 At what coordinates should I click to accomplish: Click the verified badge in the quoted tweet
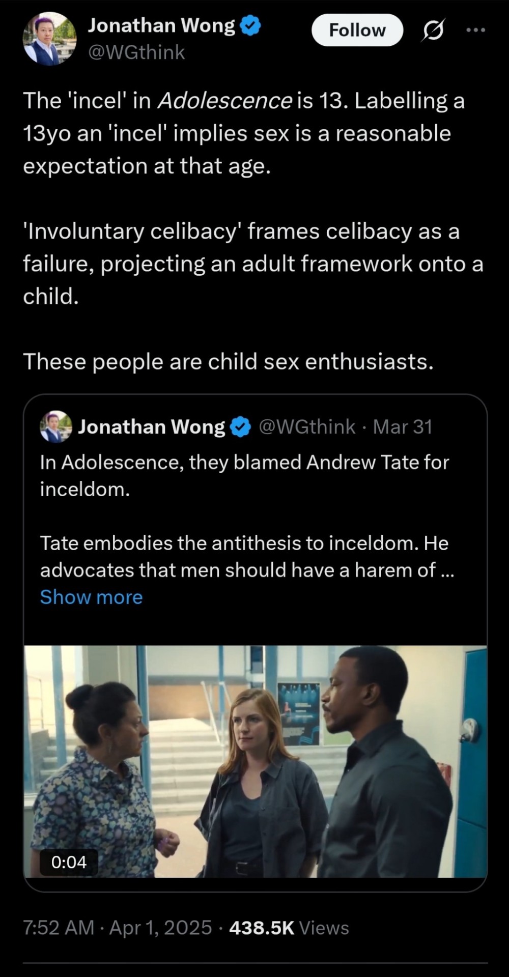coord(241,427)
